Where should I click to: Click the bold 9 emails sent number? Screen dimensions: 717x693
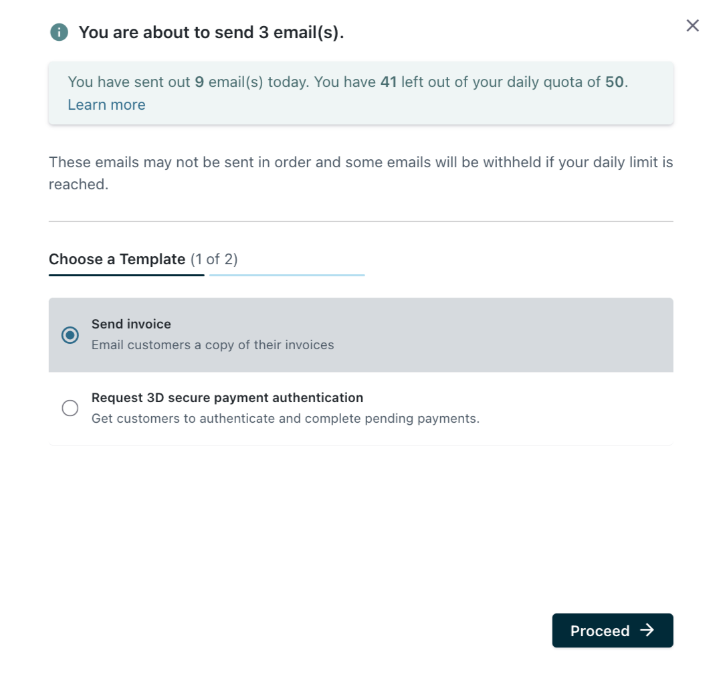[199, 83]
